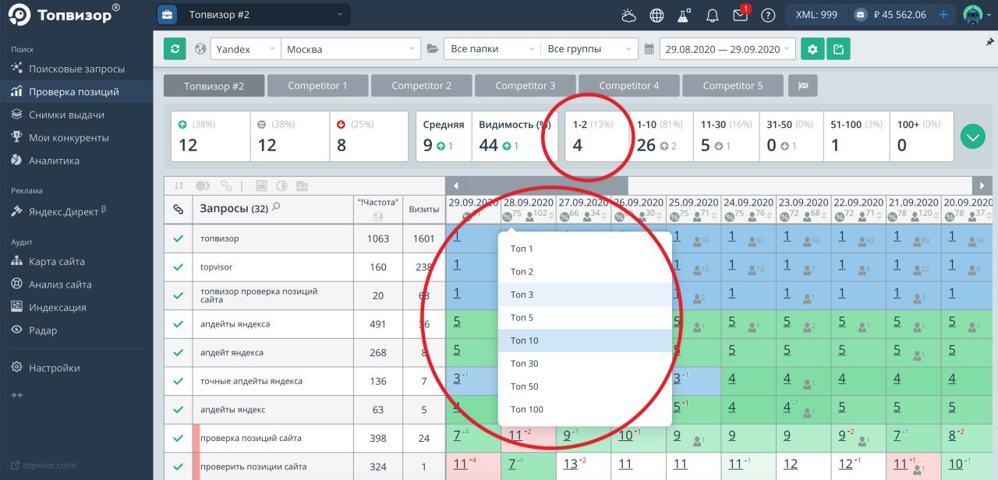
Task: Open the date range 29.08.2020 — 29.09.2020 dropdown
Action: [727, 49]
